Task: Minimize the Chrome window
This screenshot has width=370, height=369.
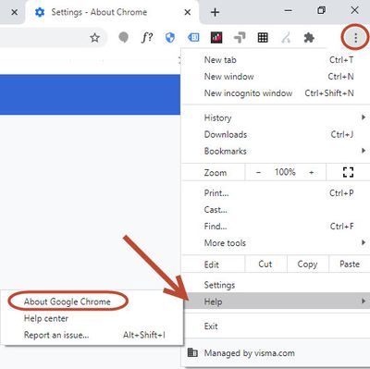Action: 288,11
